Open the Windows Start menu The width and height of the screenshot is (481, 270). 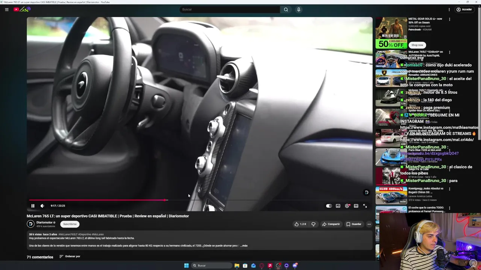[x=186, y=265]
